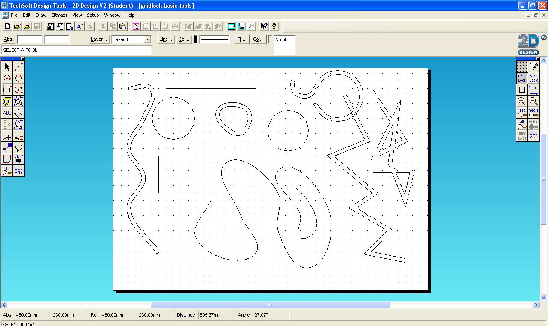This screenshot has height=326, width=548.
Task: Select the Zoom in magnifier tool
Action: pos(521,102)
